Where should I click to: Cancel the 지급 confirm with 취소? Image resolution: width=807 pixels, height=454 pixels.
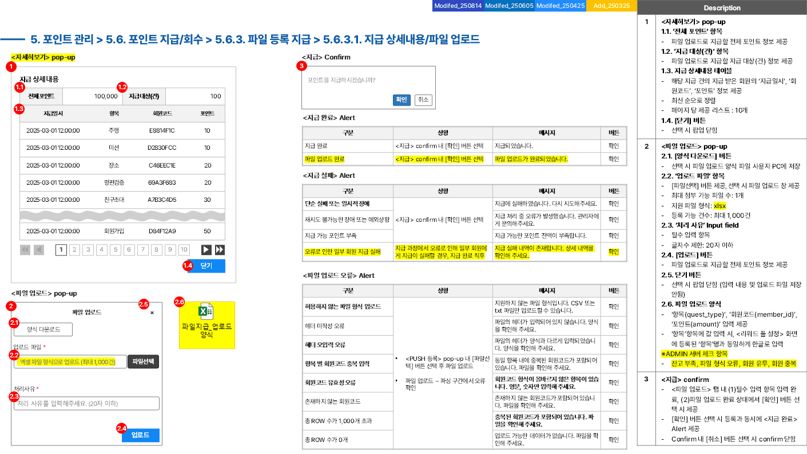pyautogui.click(x=423, y=99)
